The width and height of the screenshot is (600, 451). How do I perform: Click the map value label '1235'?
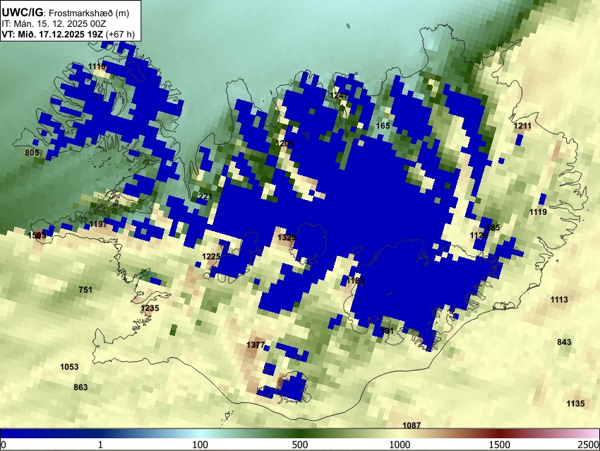[150, 308]
